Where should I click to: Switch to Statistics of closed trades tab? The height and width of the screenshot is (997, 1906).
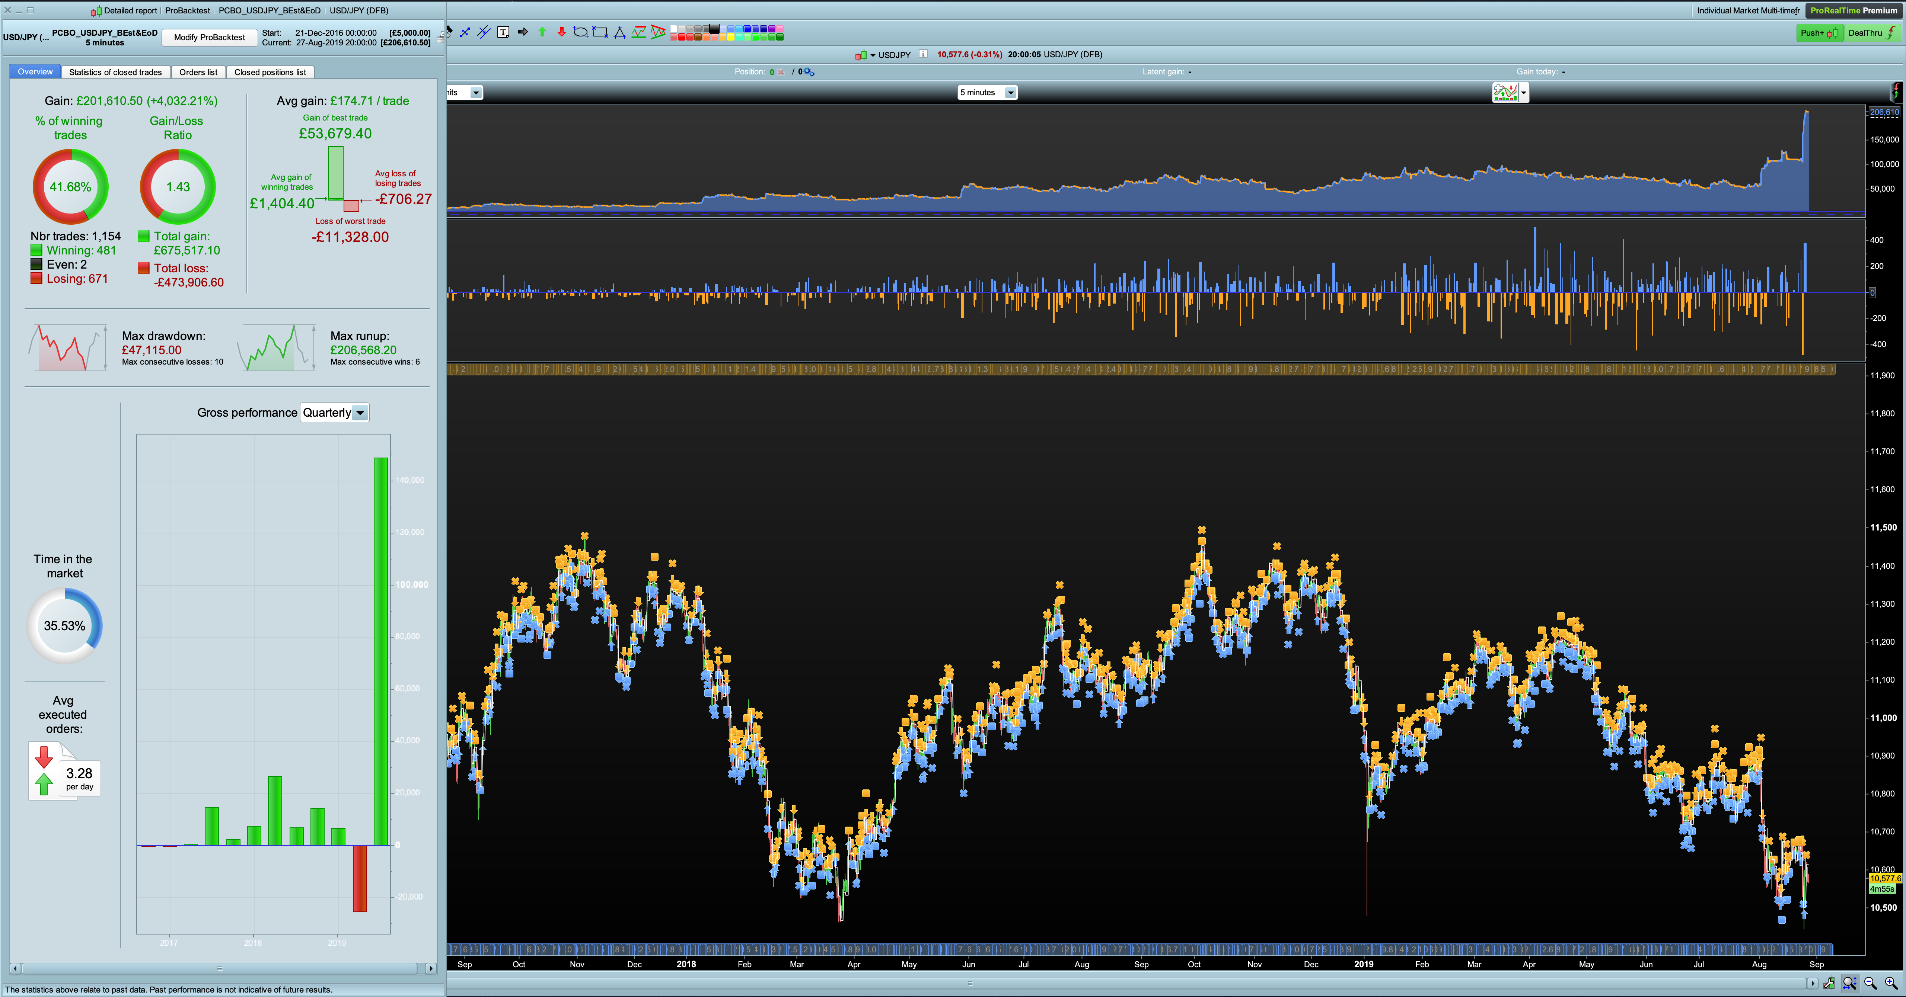coord(115,72)
